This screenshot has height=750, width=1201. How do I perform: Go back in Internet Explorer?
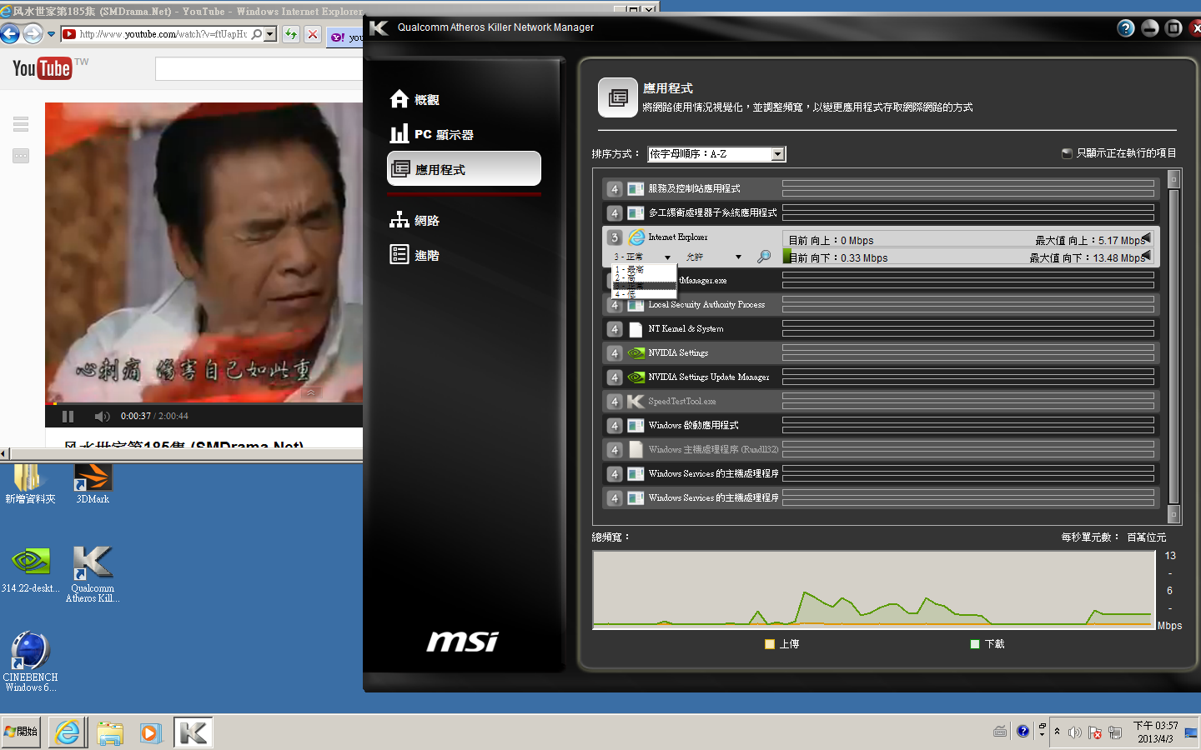click(9, 33)
